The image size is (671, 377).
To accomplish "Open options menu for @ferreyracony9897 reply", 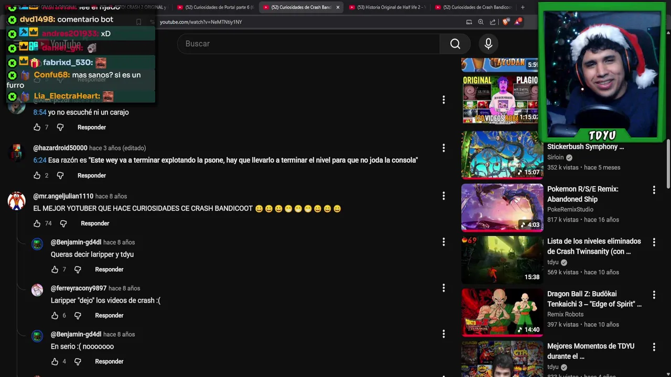I will (x=443, y=288).
